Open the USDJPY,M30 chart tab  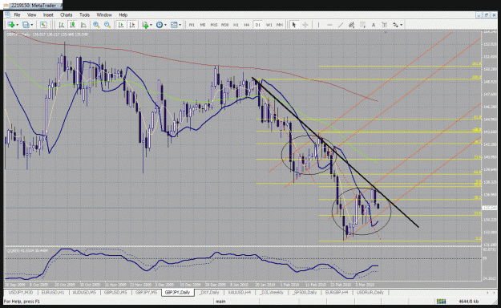21,292
